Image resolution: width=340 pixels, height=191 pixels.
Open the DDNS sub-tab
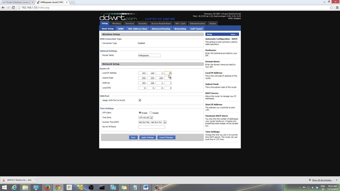point(121,29)
